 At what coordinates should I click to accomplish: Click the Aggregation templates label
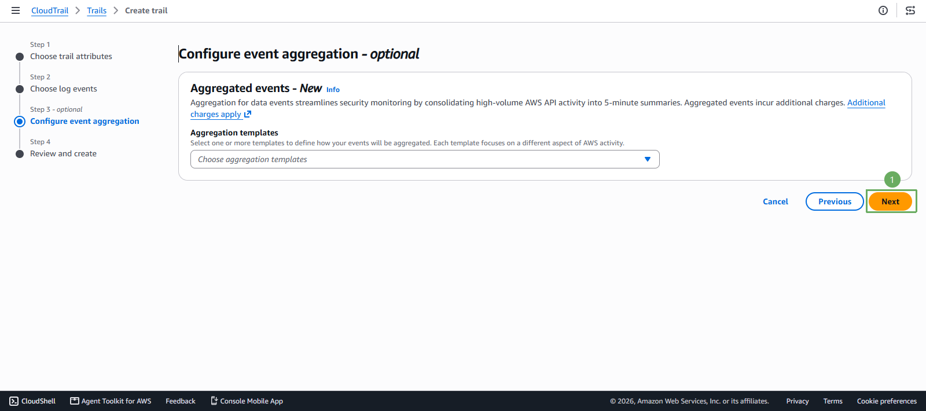[x=234, y=133]
